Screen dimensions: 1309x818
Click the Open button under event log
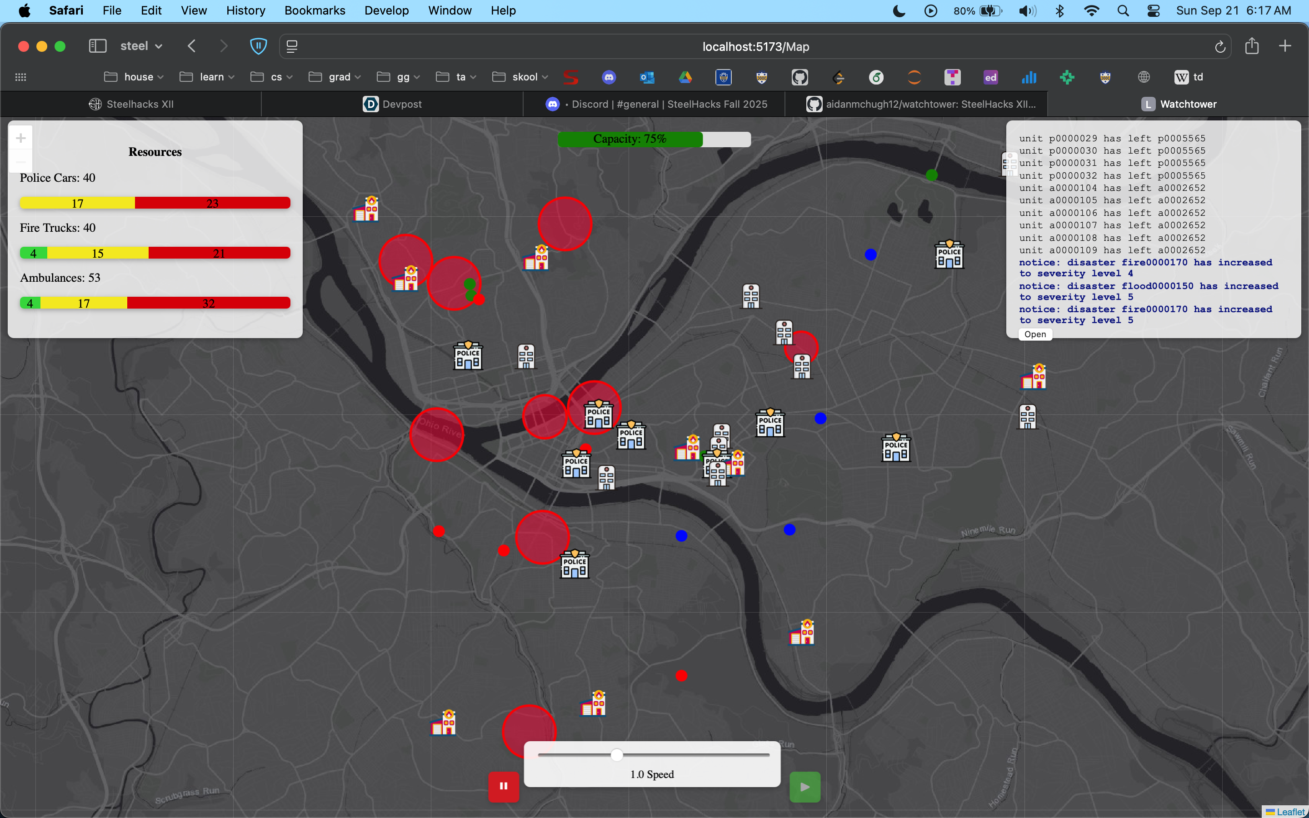coord(1035,334)
